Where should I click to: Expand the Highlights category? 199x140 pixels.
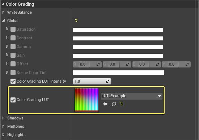point(3,135)
